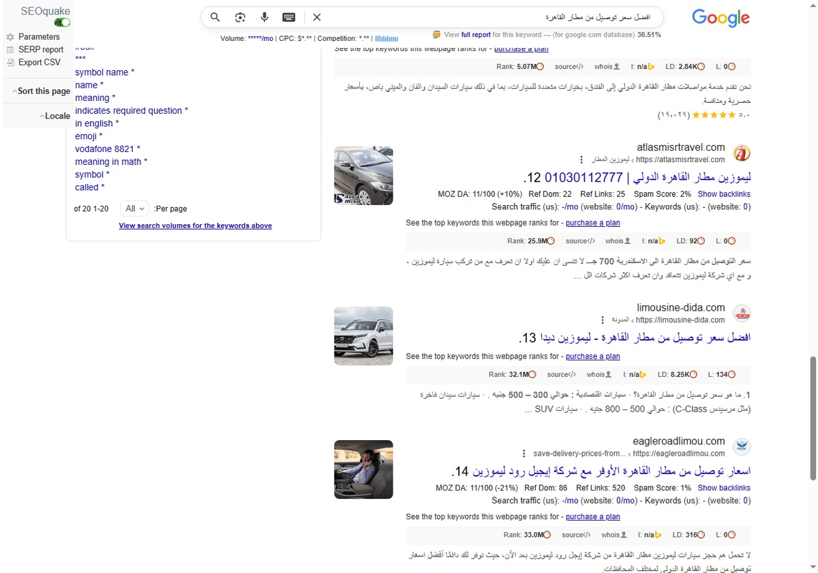Click View search volumes for the keywords above
Viewport: 818px width, 573px height.
pyautogui.click(x=196, y=226)
